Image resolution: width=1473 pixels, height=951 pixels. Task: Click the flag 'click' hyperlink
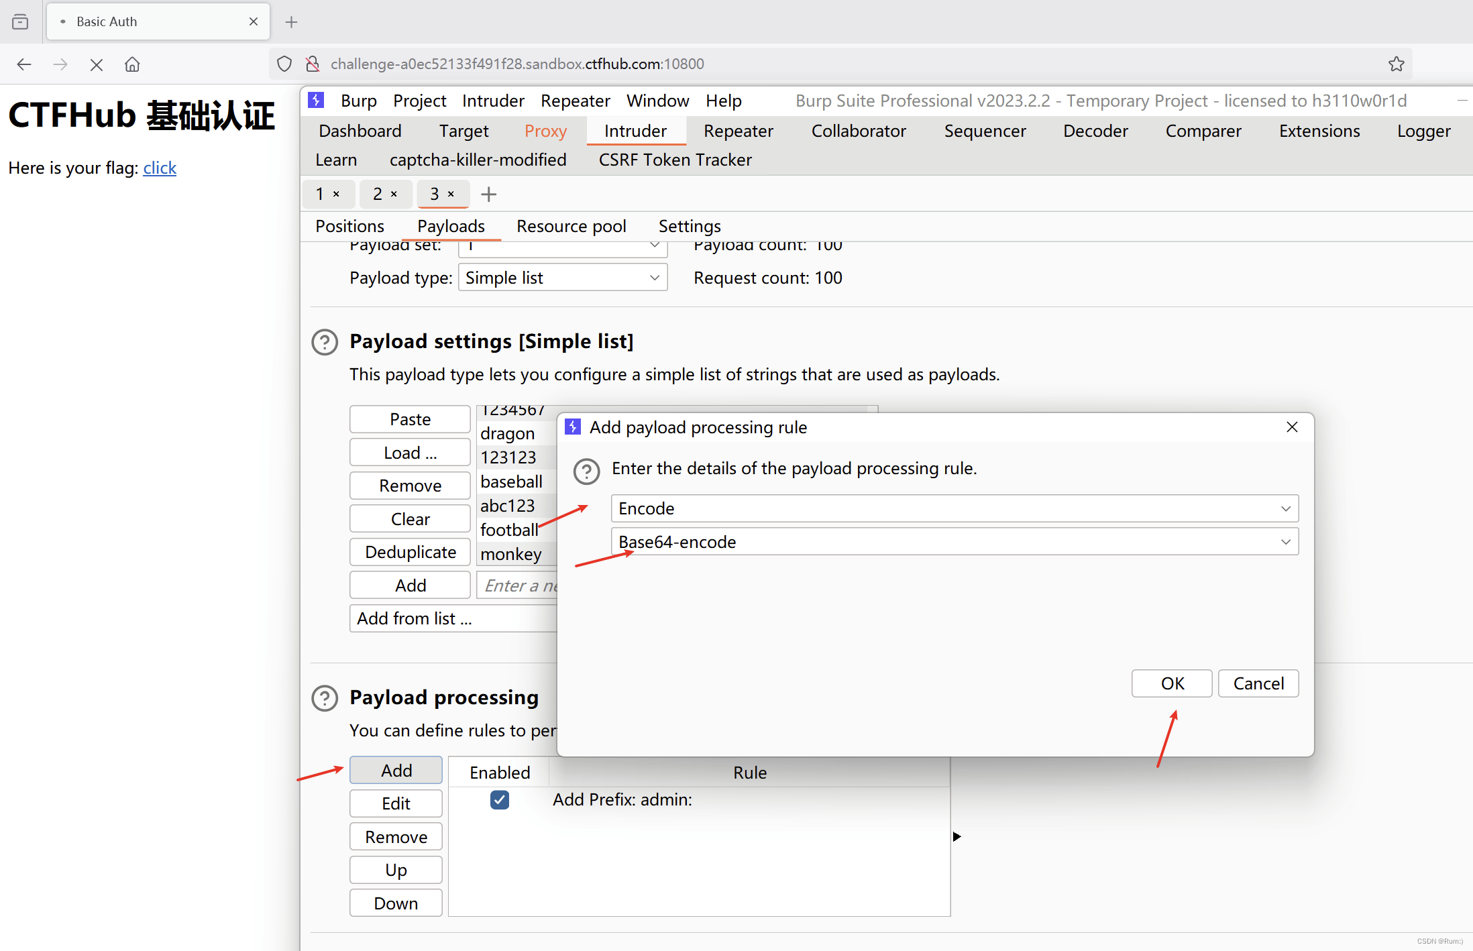click(160, 168)
